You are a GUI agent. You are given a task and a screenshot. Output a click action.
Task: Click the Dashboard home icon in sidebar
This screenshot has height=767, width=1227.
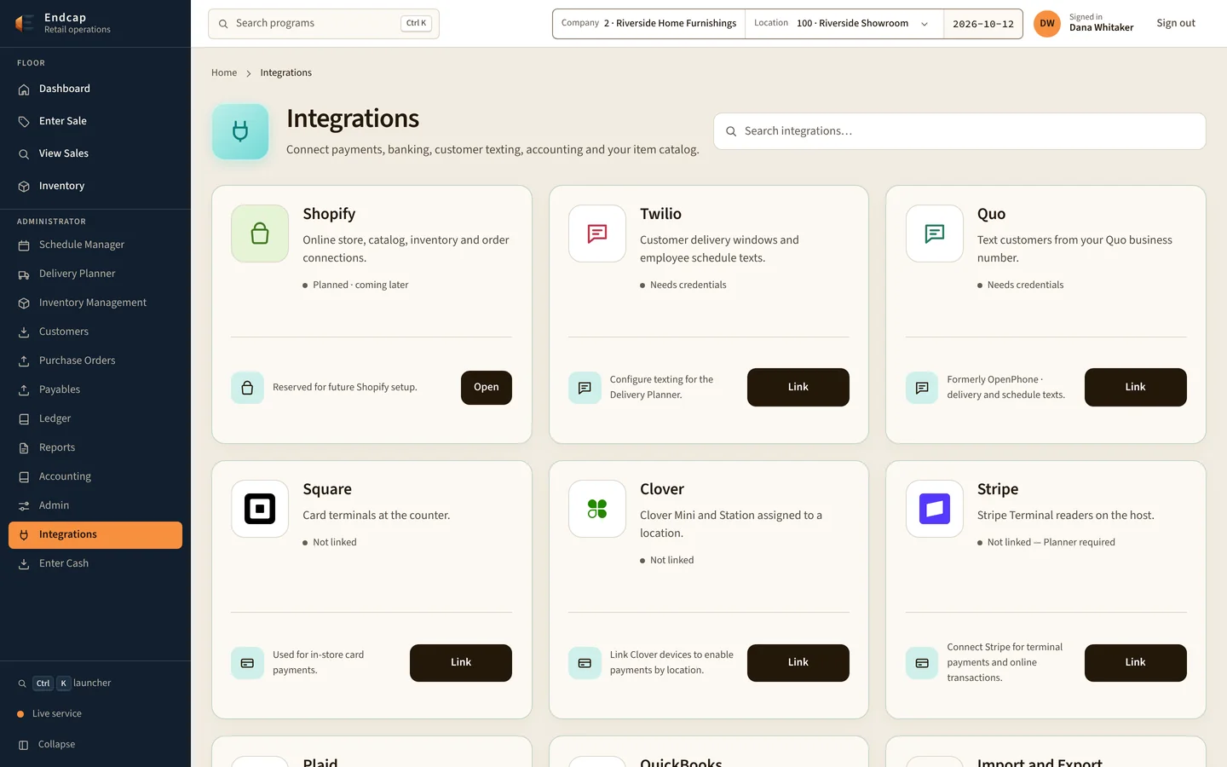coord(24,89)
